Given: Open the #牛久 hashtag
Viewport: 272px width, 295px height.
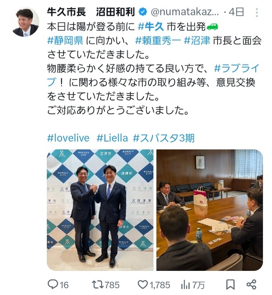Looking at the screenshot, I should [151, 27].
